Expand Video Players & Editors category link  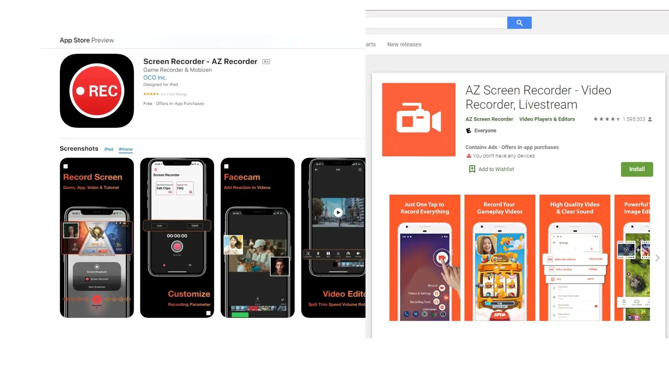[x=547, y=119]
